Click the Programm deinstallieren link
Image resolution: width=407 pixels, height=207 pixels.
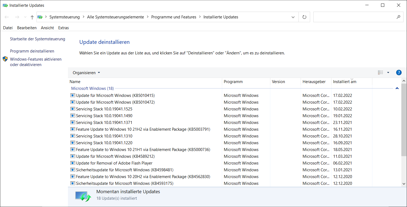click(32, 51)
